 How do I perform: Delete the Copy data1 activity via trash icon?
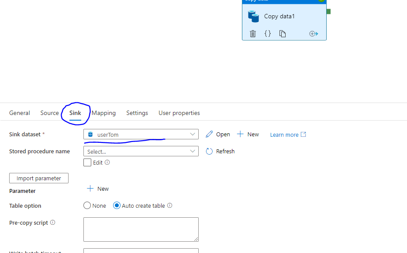[x=253, y=34]
